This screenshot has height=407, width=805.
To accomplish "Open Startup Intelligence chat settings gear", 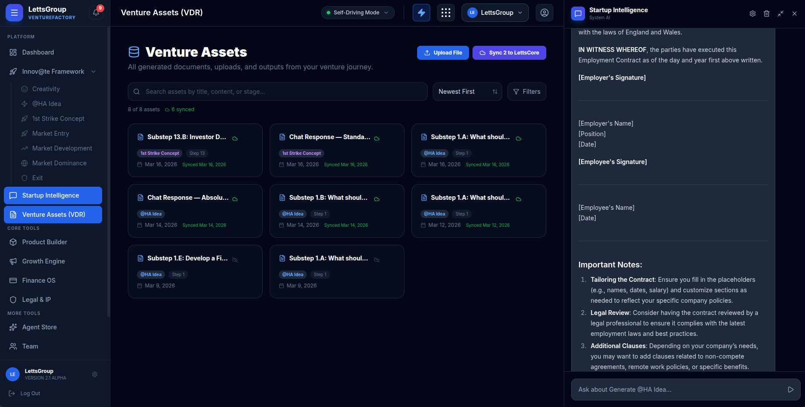I will point(752,14).
